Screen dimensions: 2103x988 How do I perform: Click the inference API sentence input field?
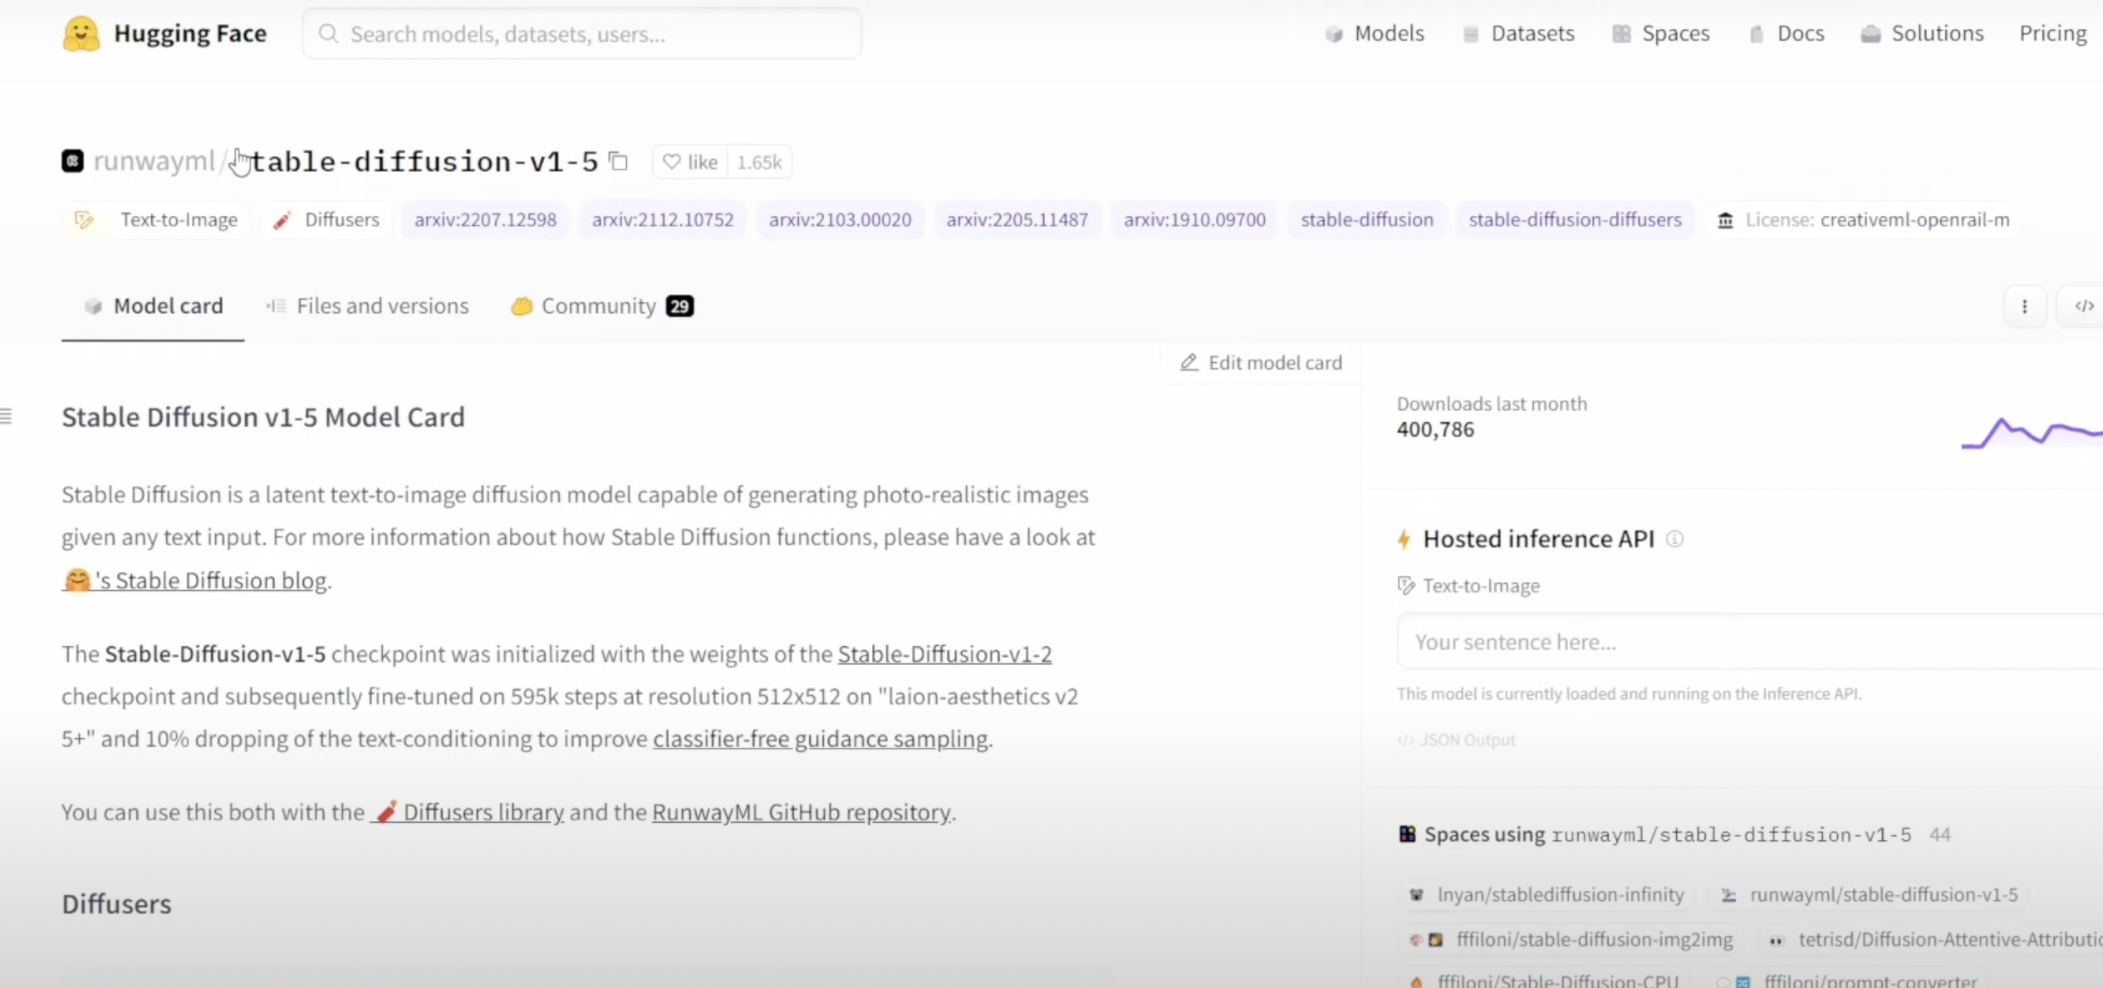pyautogui.click(x=1744, y=642)
